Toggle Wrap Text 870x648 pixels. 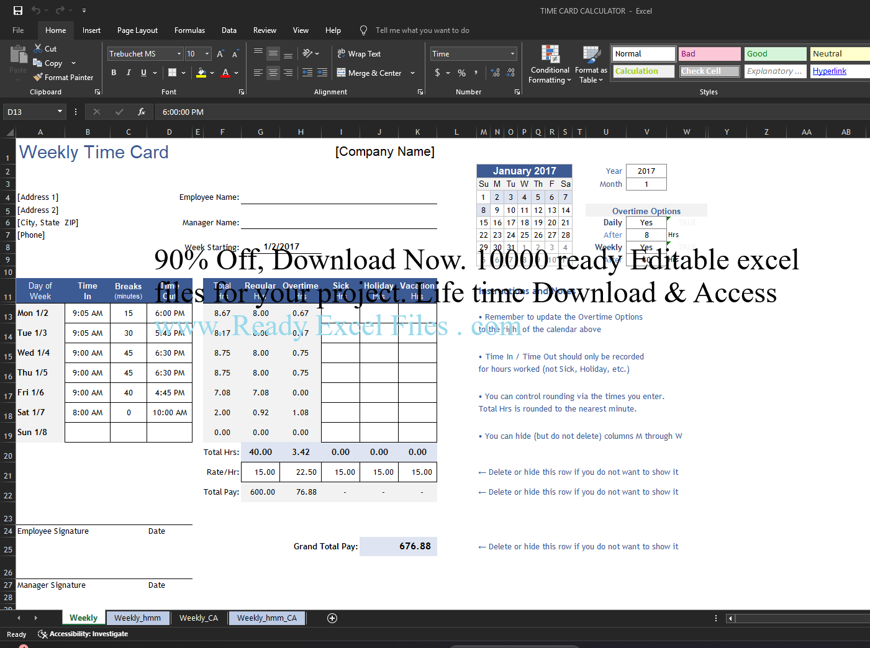[359, 54]
